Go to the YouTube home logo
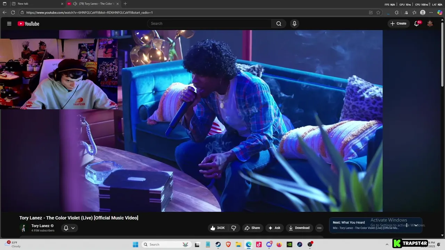The width and height of the screenshot is (445, 250). click(x=29, y=24)
